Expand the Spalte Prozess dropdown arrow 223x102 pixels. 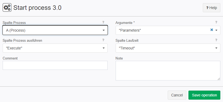(104, 30)
